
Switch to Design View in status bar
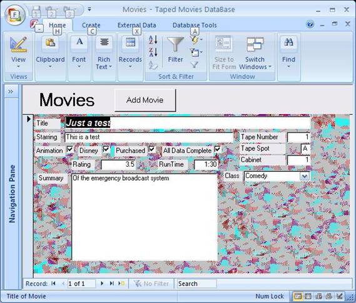click(340, 296)
